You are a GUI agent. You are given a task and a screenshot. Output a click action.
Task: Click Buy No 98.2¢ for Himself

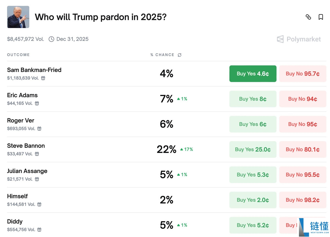tap(302, 200)
